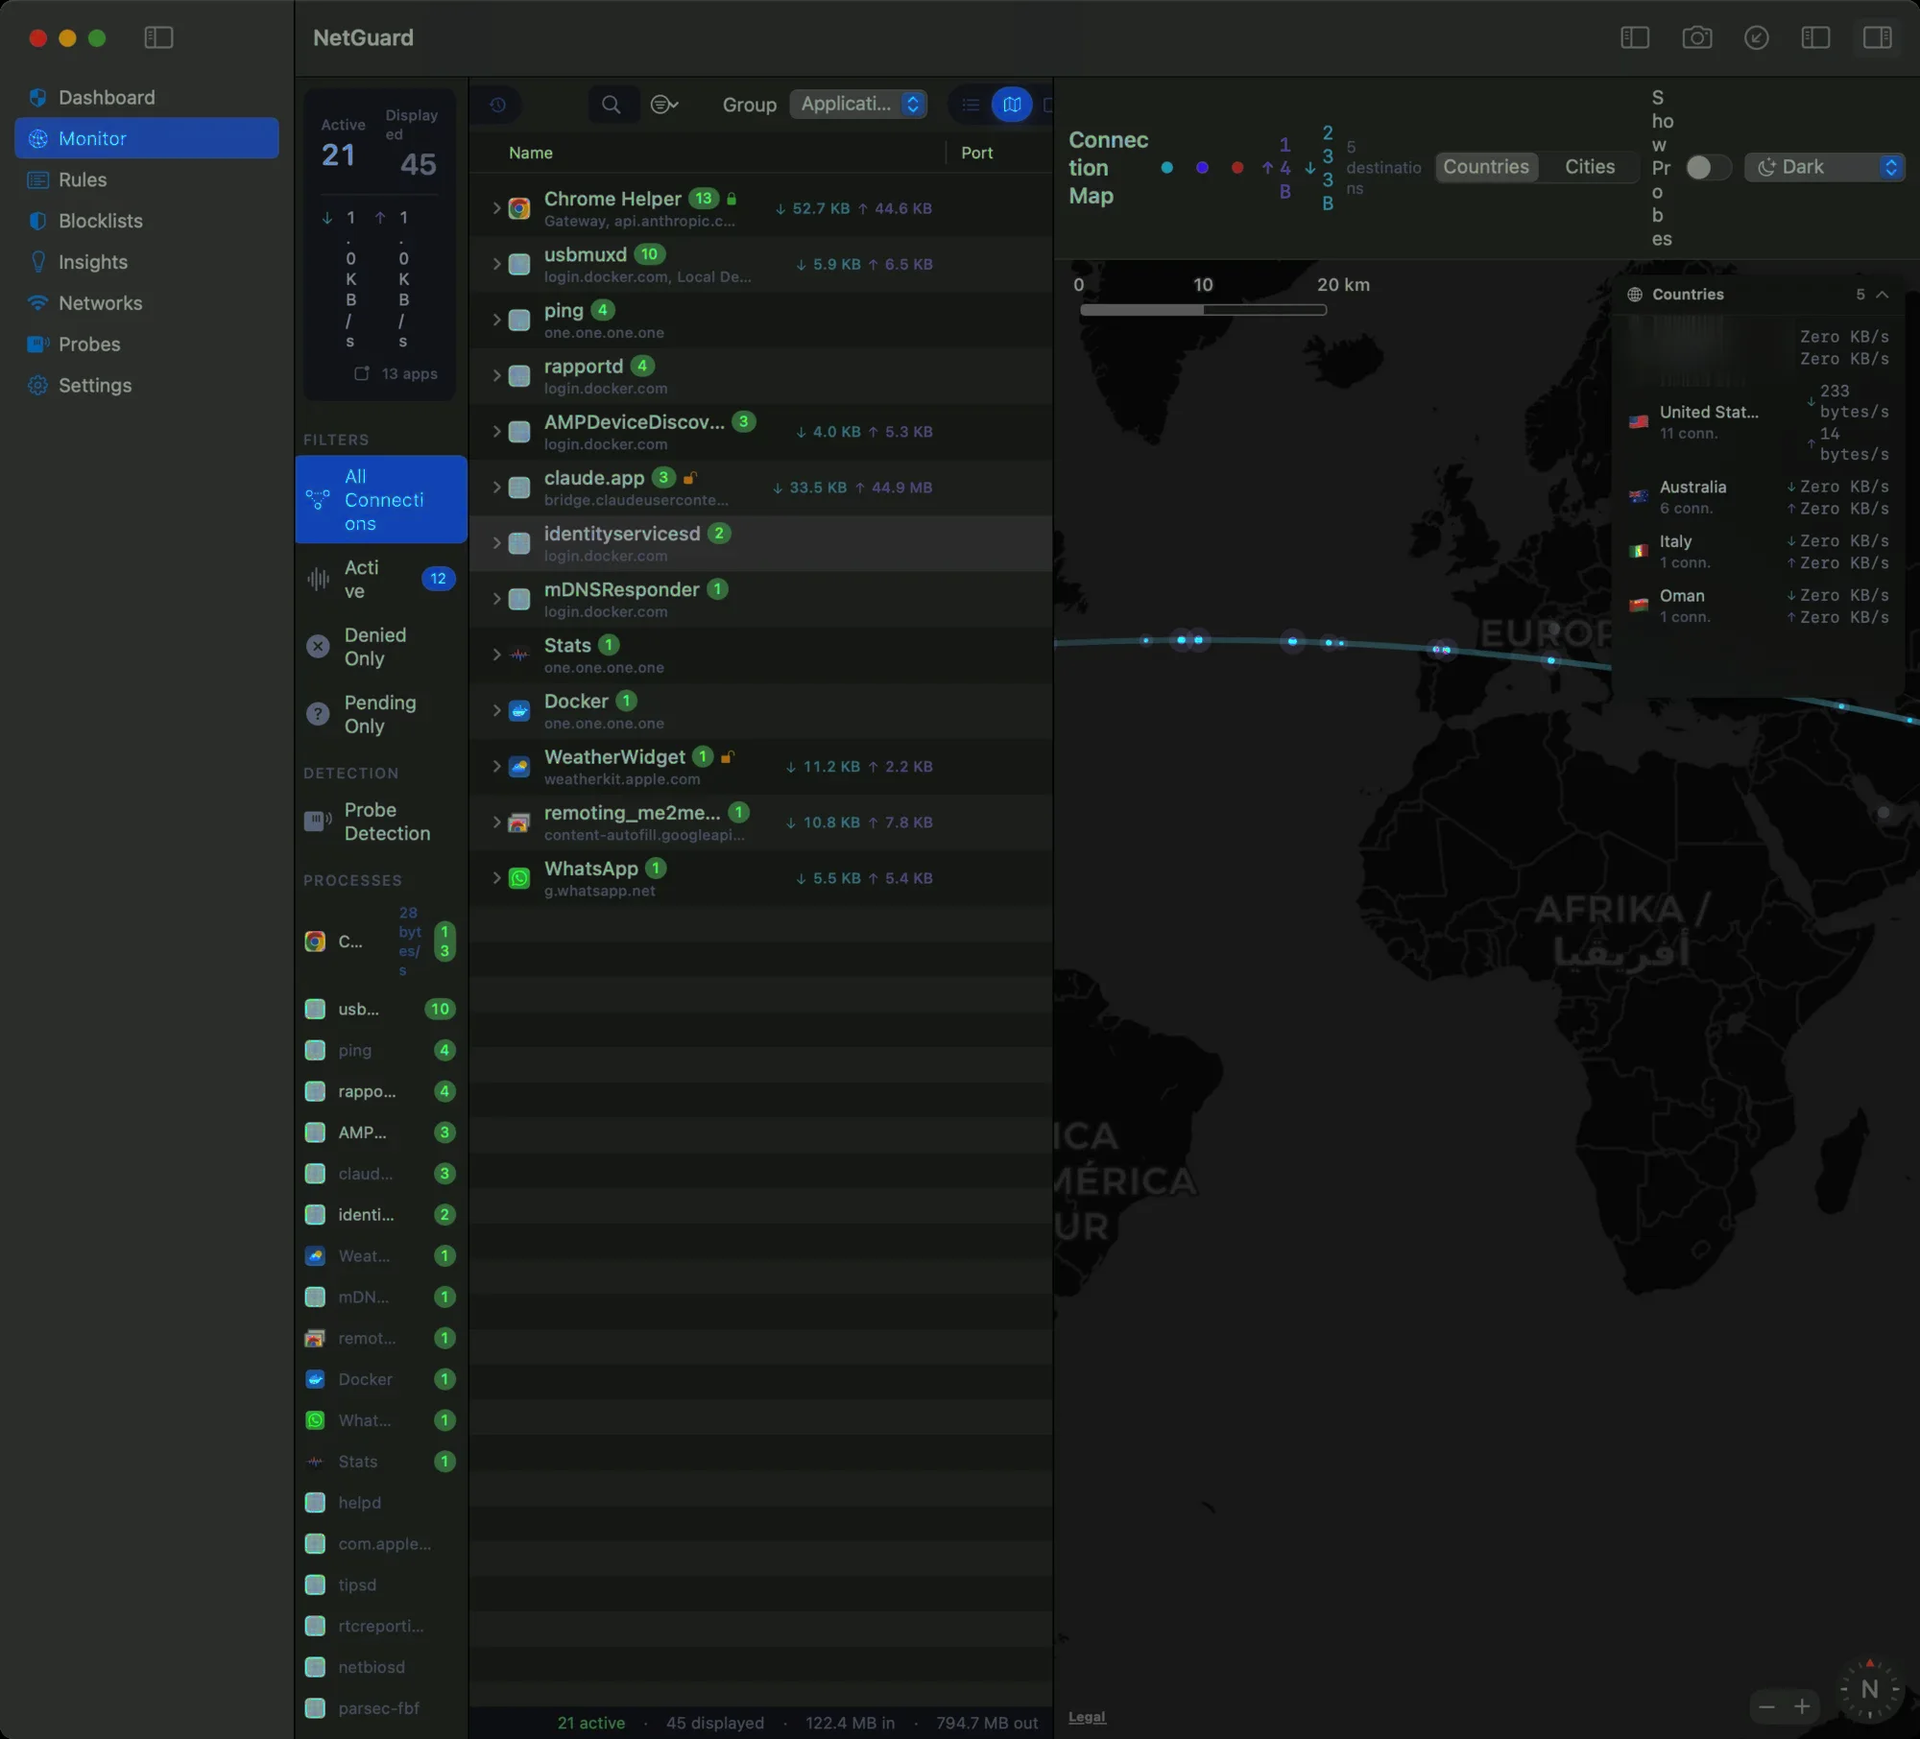Click the Settings gear icon
The width and height of the screenshot is (1920, 1739).
click(x=38, y=385)
